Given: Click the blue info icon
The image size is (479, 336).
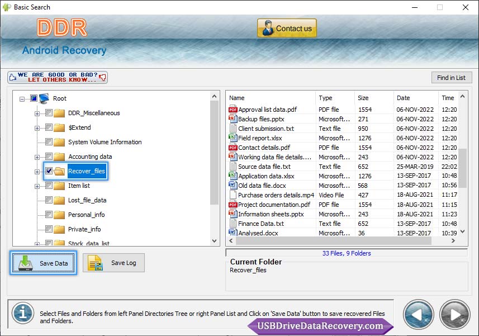Looking at the screenshot, I should (x=22, y=313).
